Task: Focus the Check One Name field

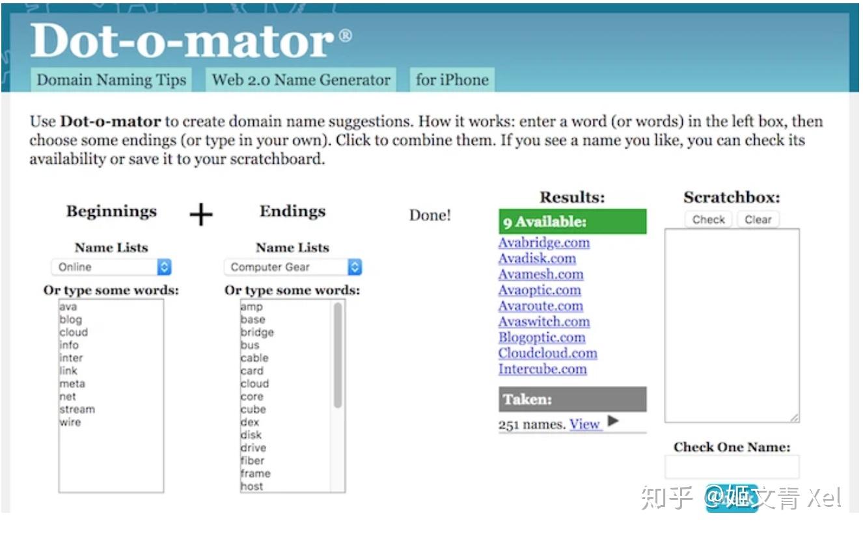Action: 732,467
